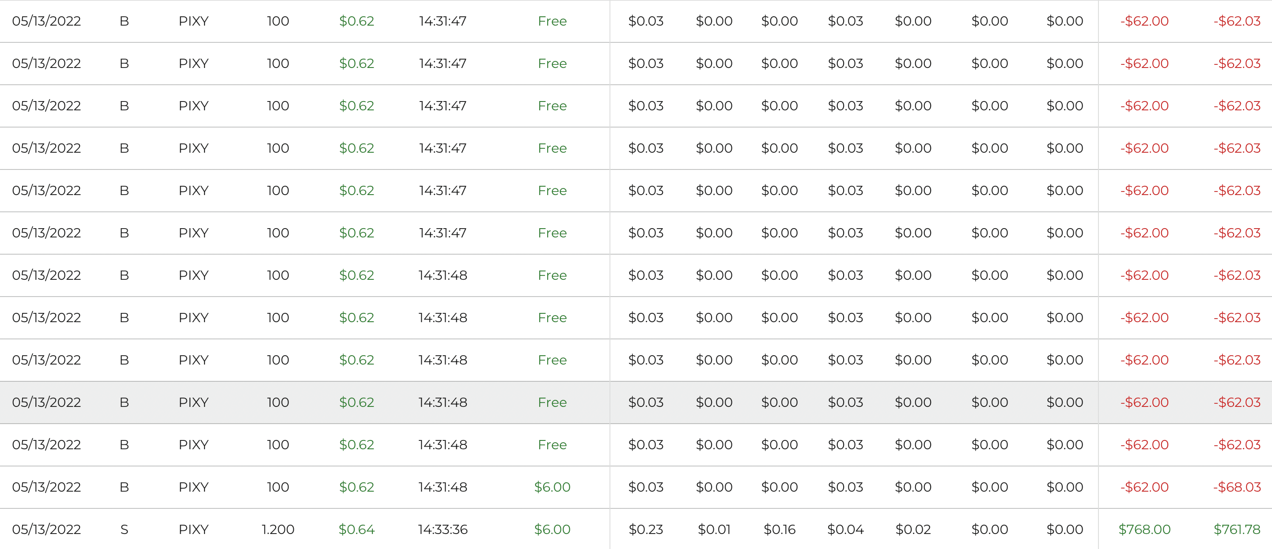
Task: Select the $0.04 fee cell
Action: click(845, 529)
